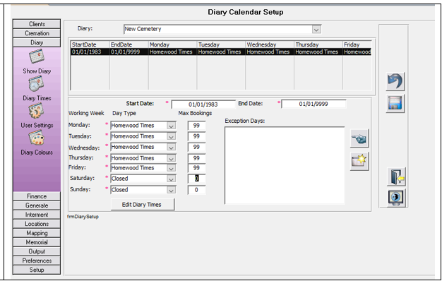Open the Mapping menu section

click(x=37, y=233)
